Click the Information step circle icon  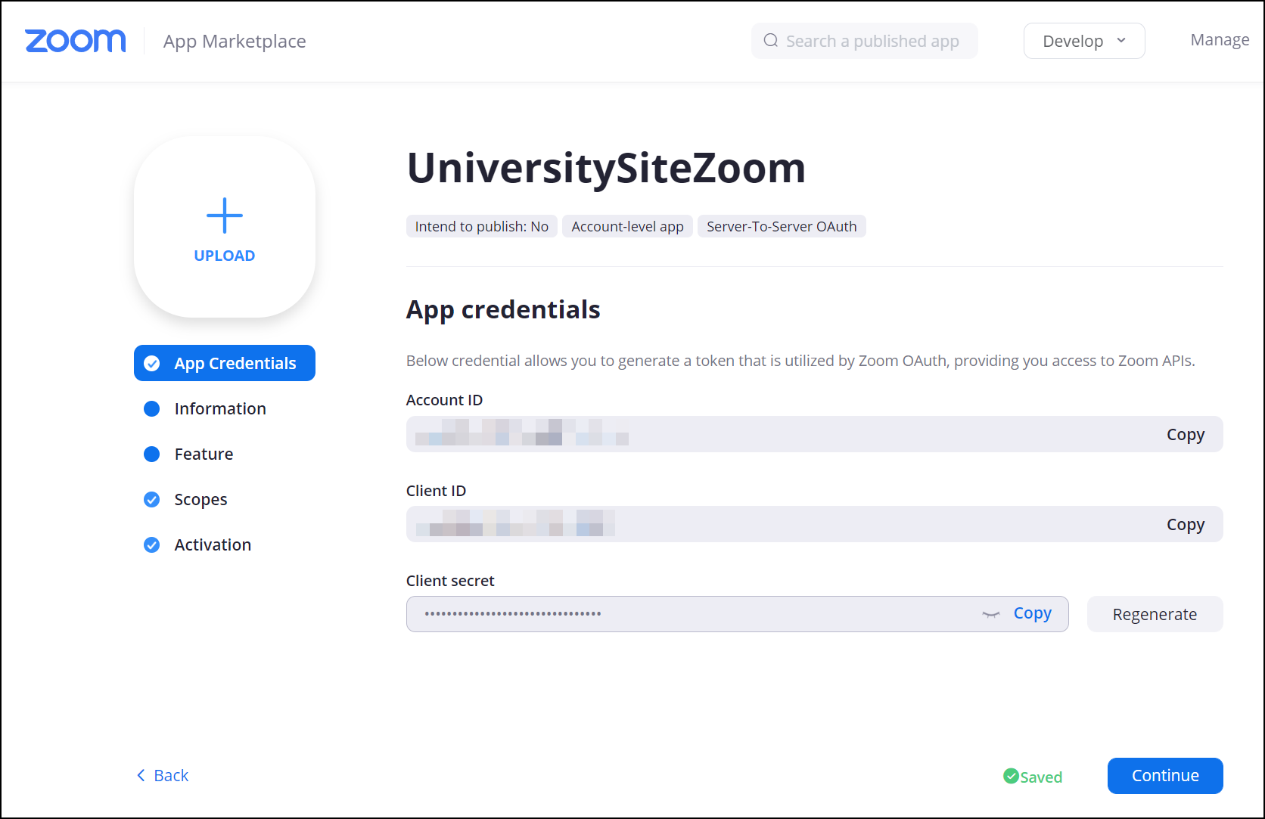tap(152, 408)
